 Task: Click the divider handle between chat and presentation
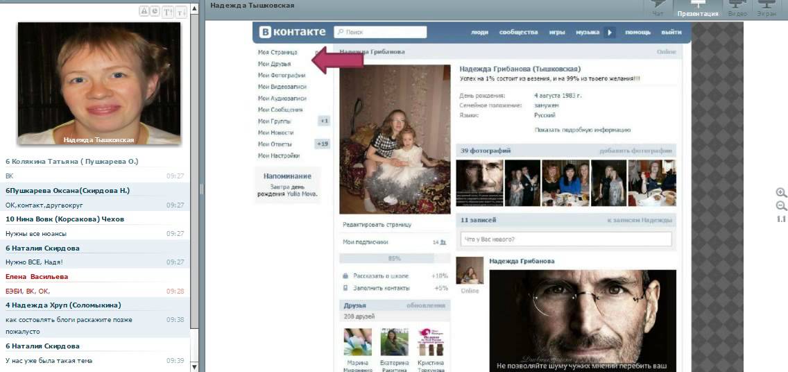[202, 189]
